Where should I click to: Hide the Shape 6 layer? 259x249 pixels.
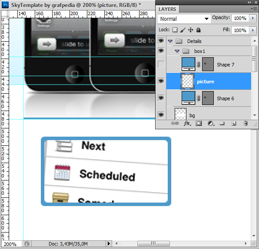pos(161,98)
